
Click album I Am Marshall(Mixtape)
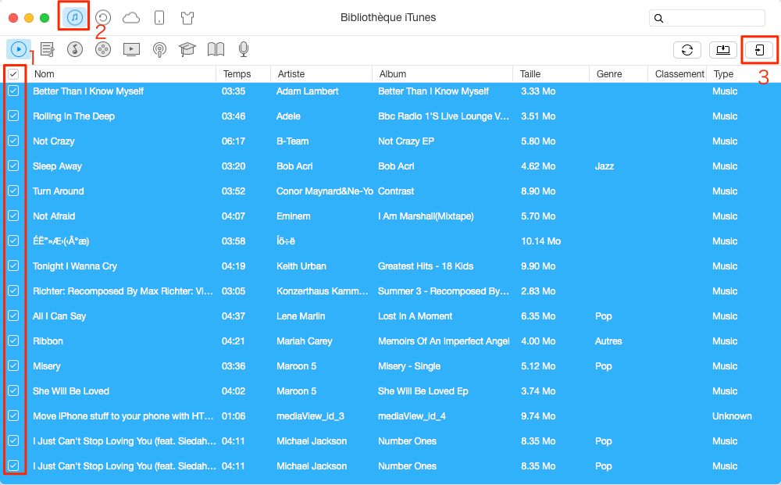[x=426, y=216]
